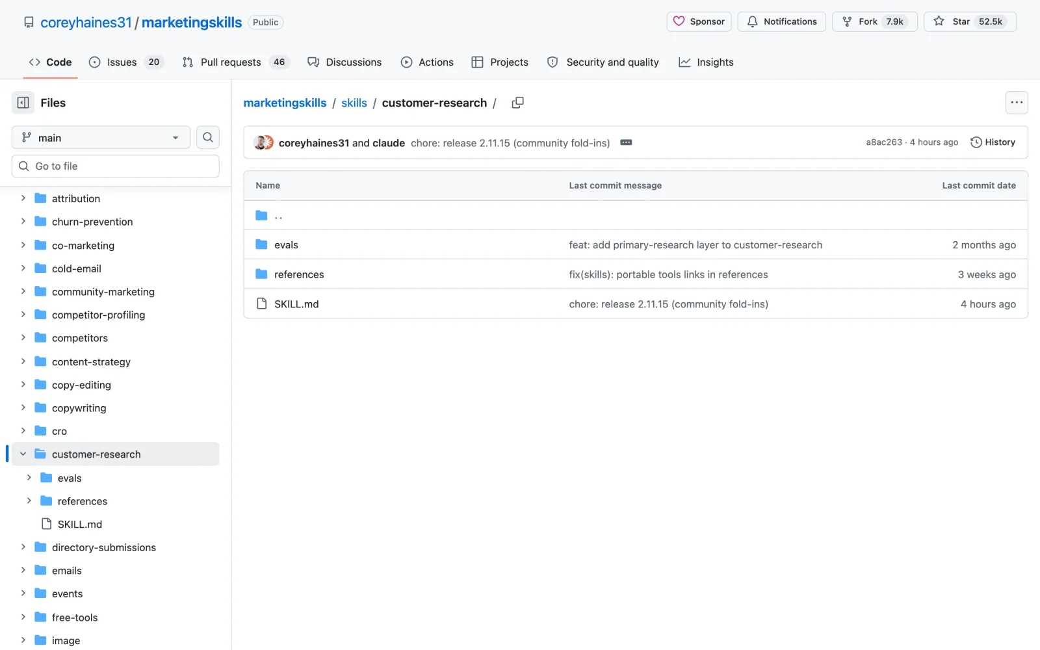Screen dimensions: 1040x650
Task: Open History of commits
Action: (x=993, y=142)
